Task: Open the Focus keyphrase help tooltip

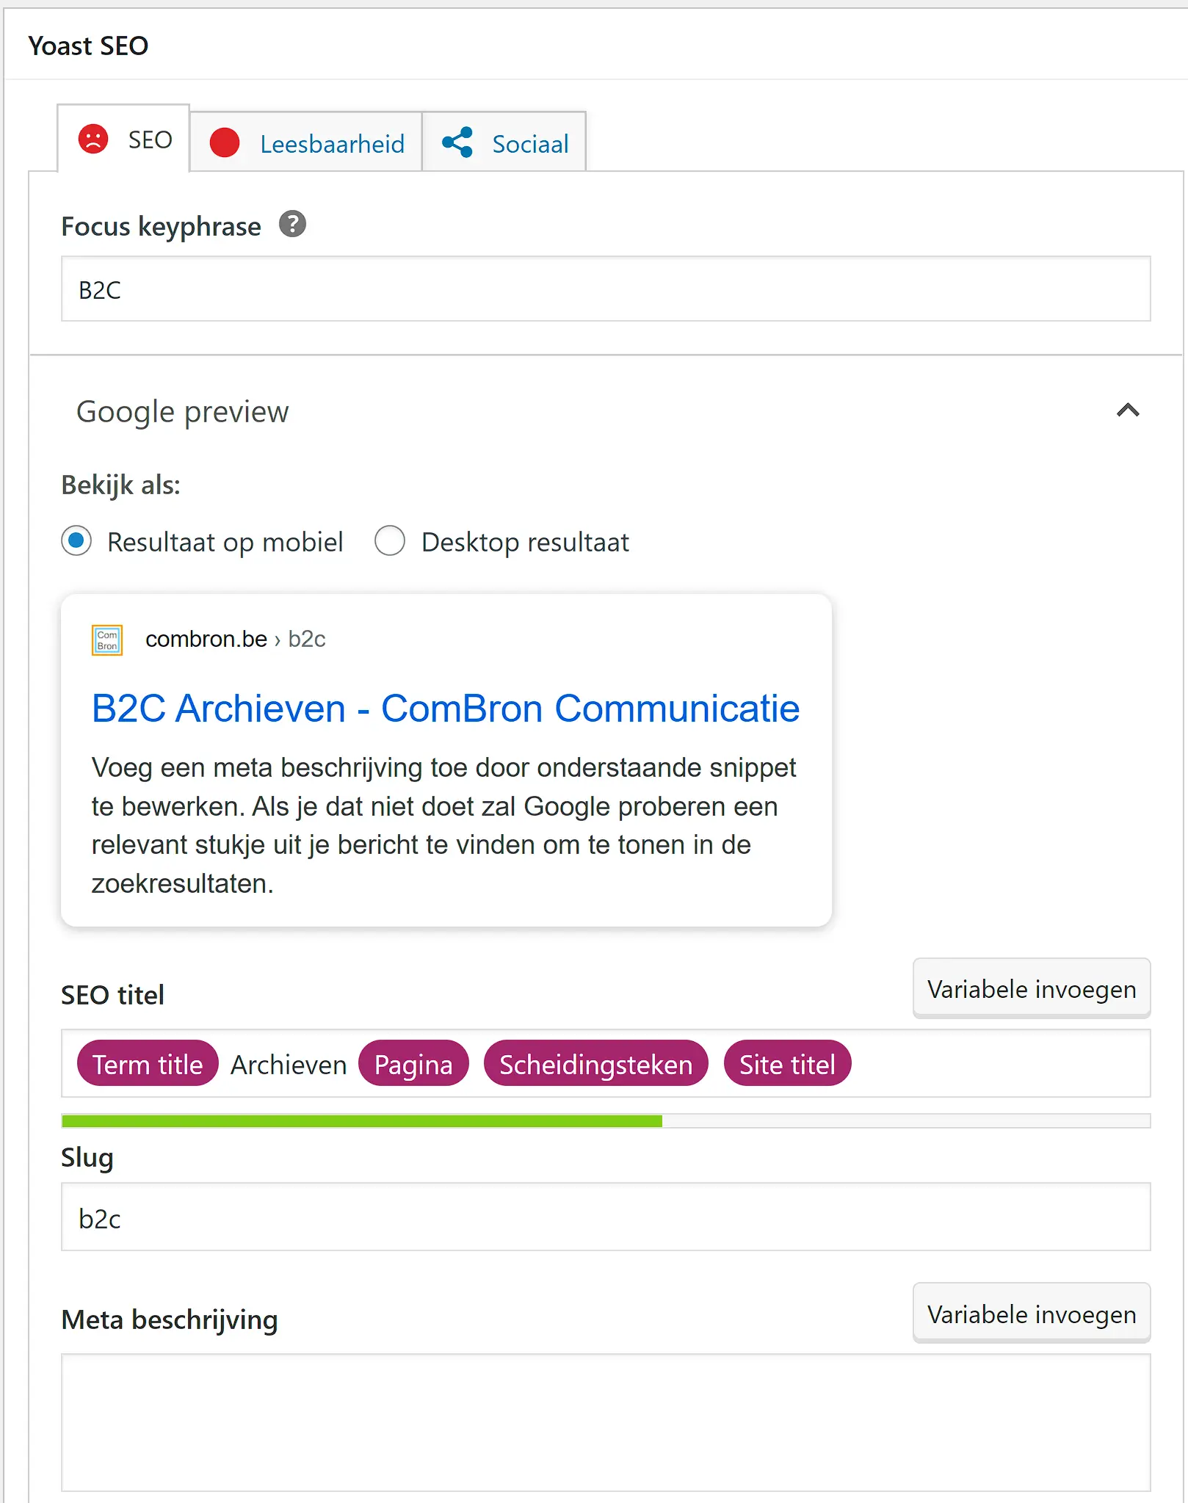Action: coord(293,225)
